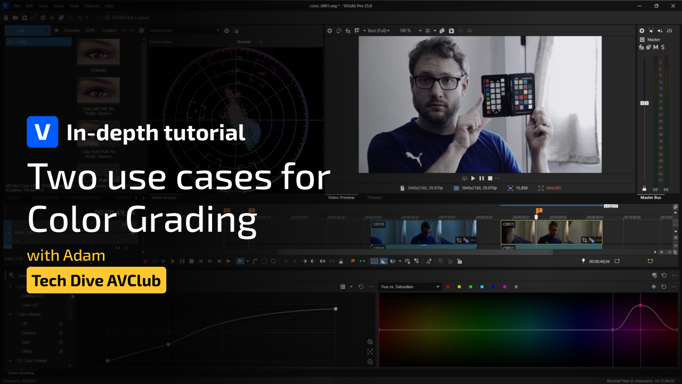Reset the Hue vs. Saturation curve
Image resolution: width=682 pixels, height=384 pixels.
coord(663,287)
